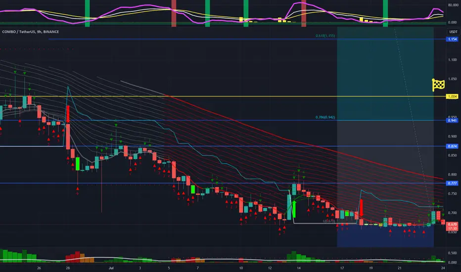Select the 1.154 blue price label
The height and width of the screenshot is (272, 461).
pyautogui.click(x=452, y=39)
